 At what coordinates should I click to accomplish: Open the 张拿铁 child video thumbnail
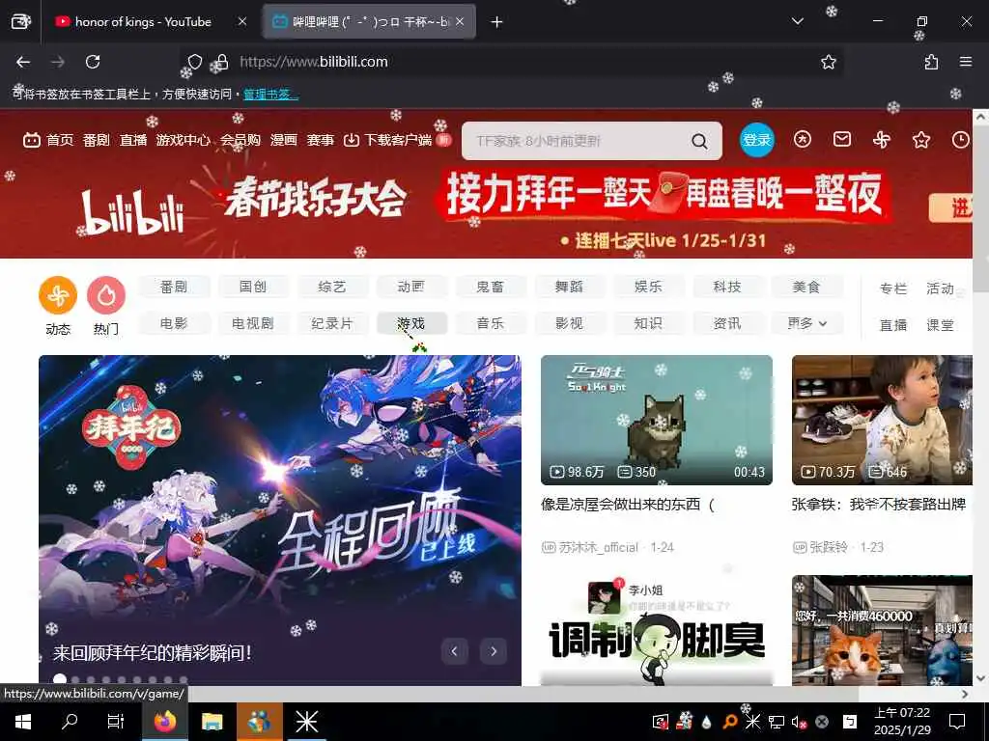click(x=882, y=421)
